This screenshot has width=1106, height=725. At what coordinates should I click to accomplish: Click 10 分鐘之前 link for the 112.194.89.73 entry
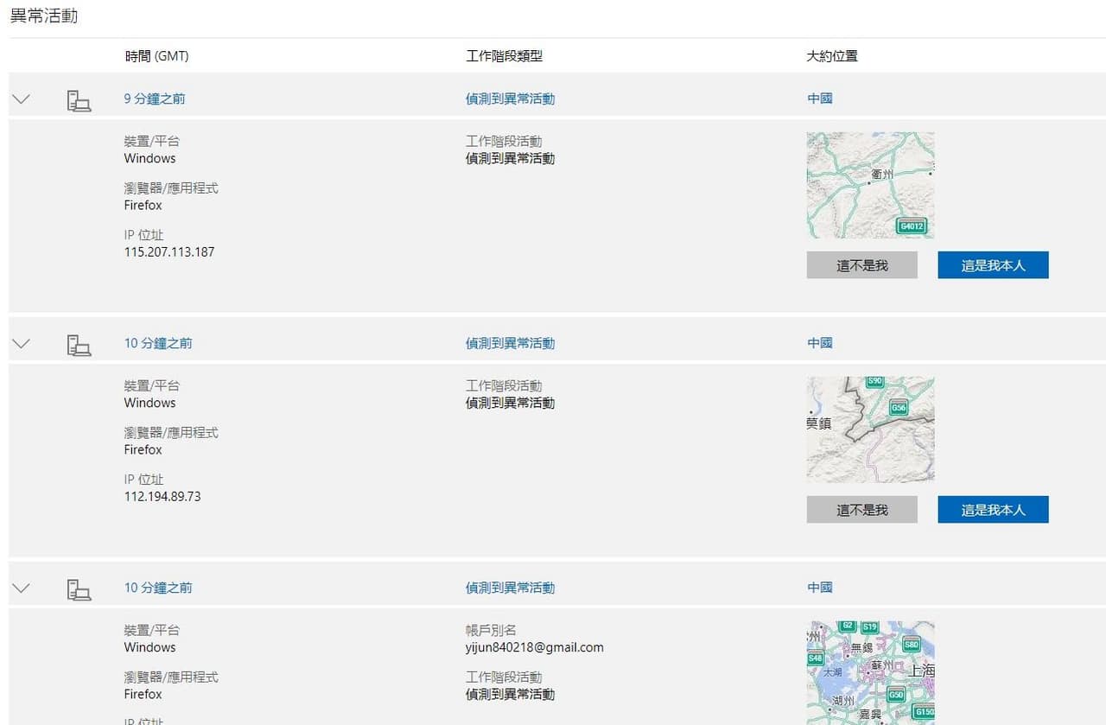pyautogui.click(x=158, y=343)
